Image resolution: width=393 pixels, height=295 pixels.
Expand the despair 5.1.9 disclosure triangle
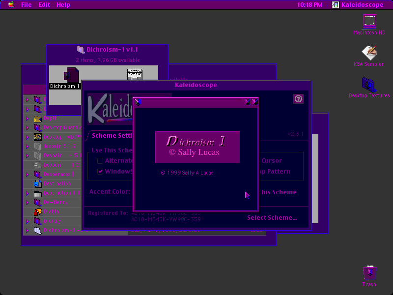(x=28, y=146)
